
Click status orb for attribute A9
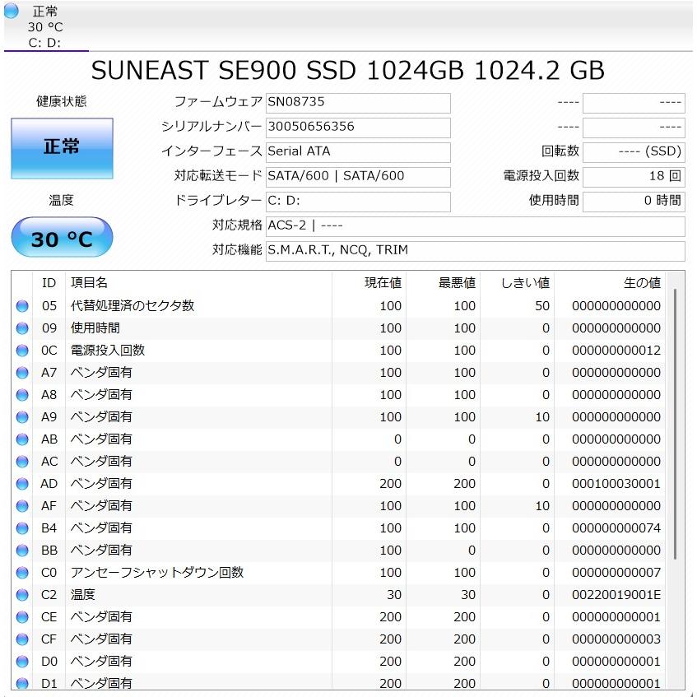[x=22, y=417]
